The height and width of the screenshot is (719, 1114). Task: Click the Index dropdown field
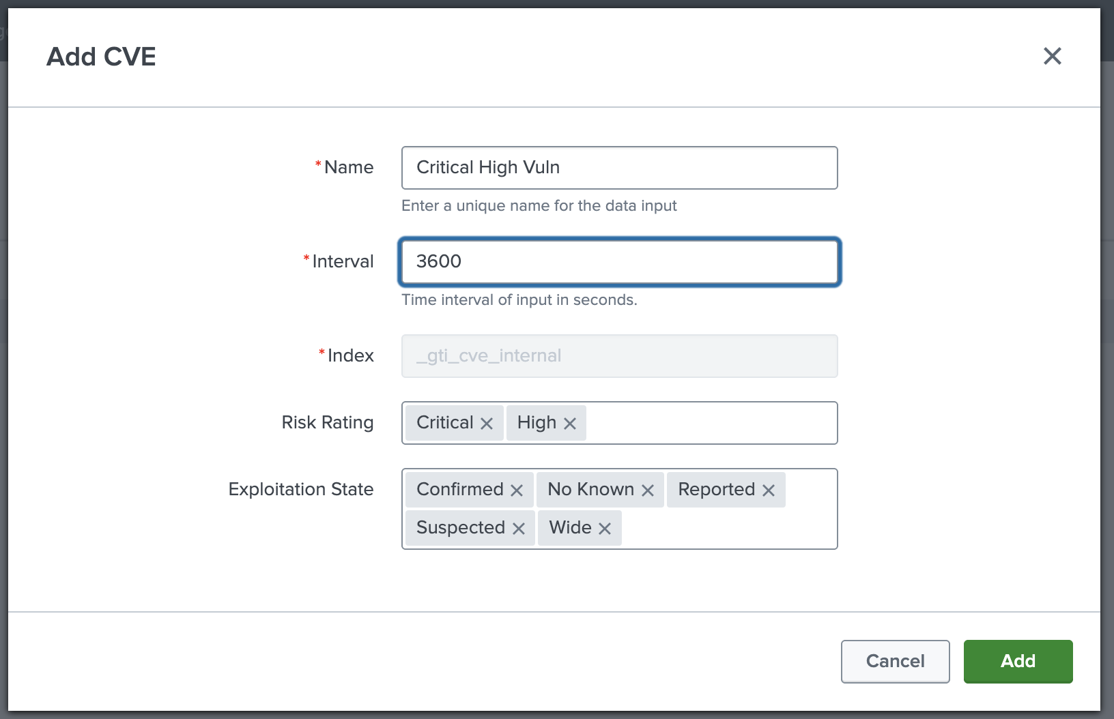619,356
